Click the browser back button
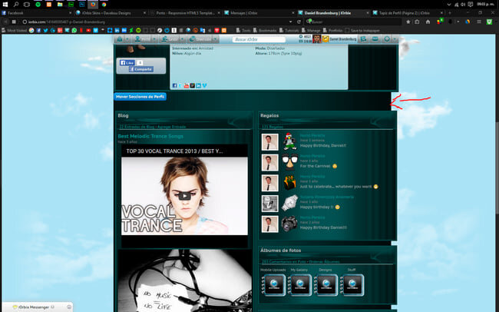This screenshot has height=312, width=499. (5, 22)
